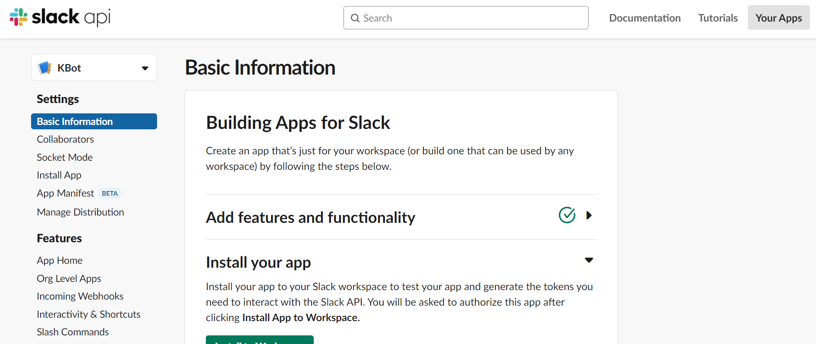Collapse the Install your app section

589,260
